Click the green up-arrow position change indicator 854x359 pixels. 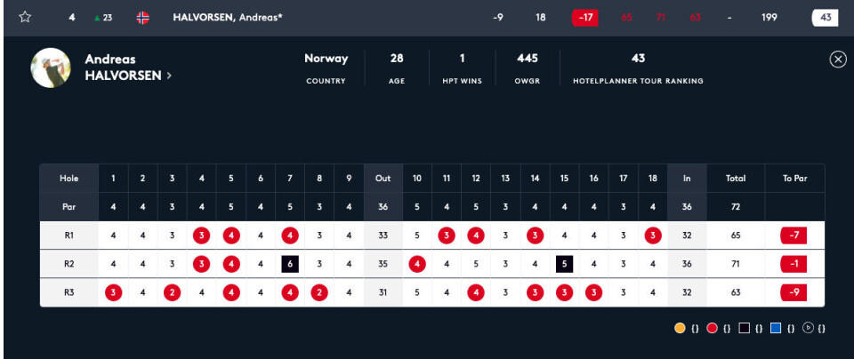pos(97,18)
